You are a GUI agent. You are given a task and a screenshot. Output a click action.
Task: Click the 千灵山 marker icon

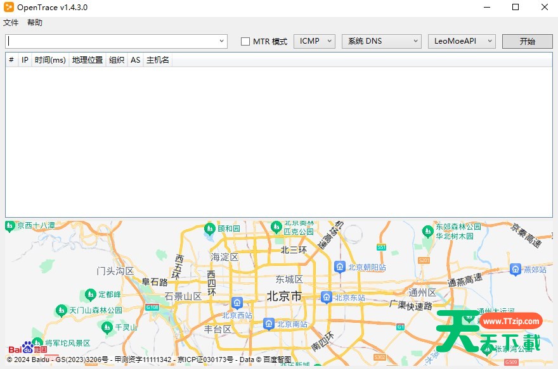(107, 327)
